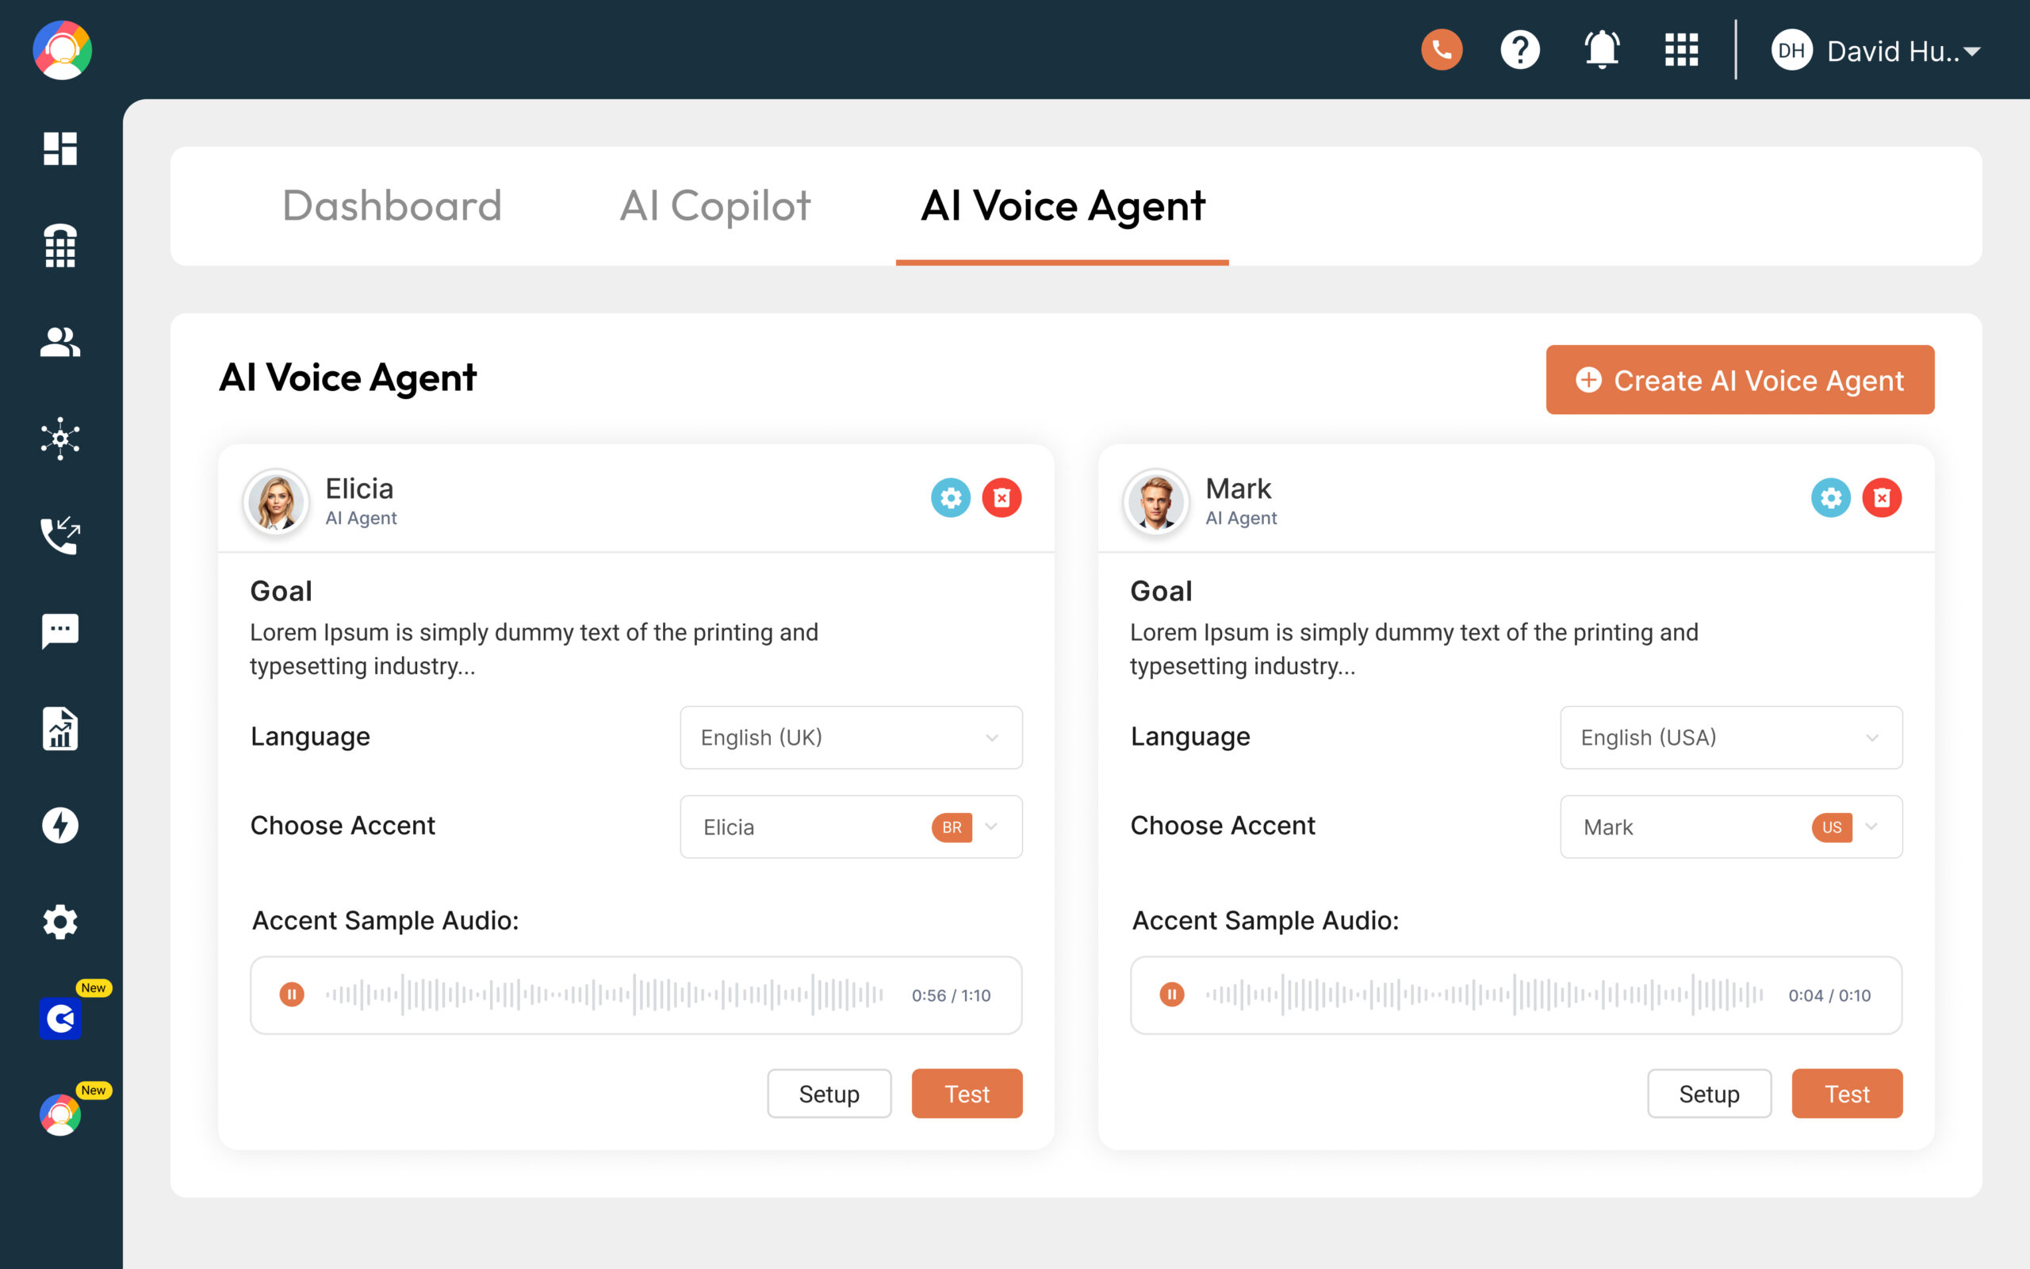Expand the English (UK) language dropdown
This screenshot has width=2030, height=1269.
tap(851, 738)
